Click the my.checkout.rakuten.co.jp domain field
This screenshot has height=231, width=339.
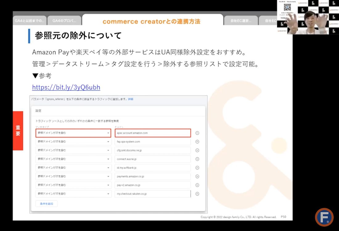(153, 194)
